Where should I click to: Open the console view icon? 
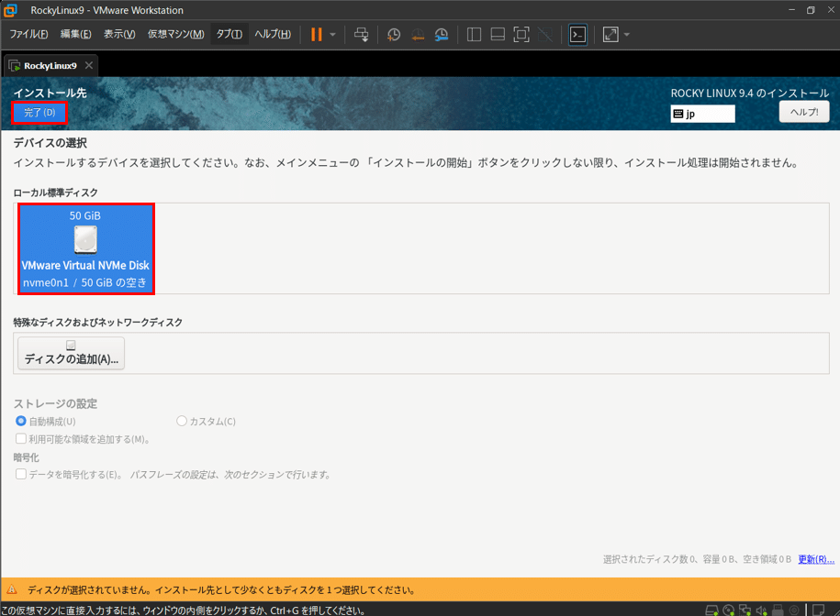point(577,35)
